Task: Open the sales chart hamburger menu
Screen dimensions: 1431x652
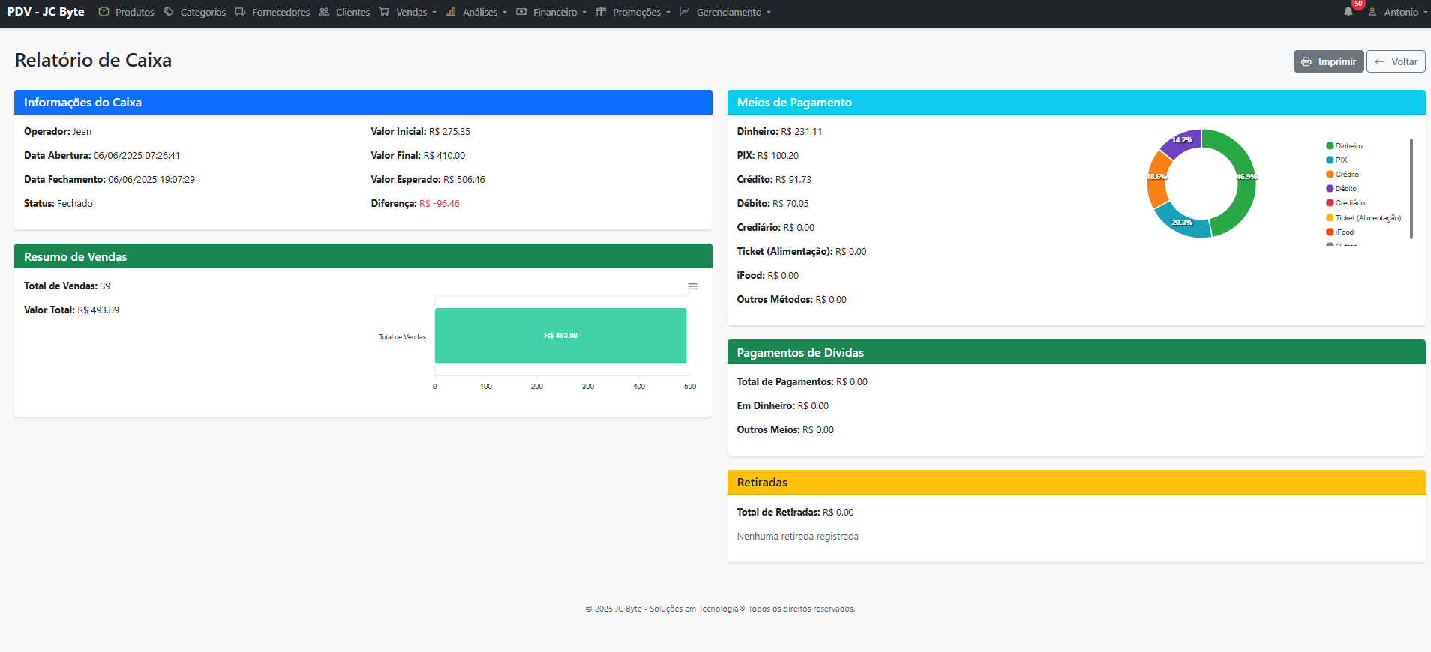Action: (692, 286)
